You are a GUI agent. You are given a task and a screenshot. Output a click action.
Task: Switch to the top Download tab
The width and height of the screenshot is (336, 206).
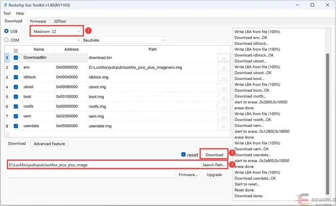point(13,21)
